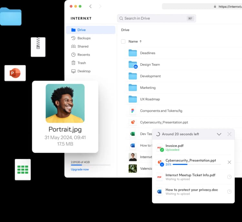Click the browser forward arrow

(x=100, y=6)
